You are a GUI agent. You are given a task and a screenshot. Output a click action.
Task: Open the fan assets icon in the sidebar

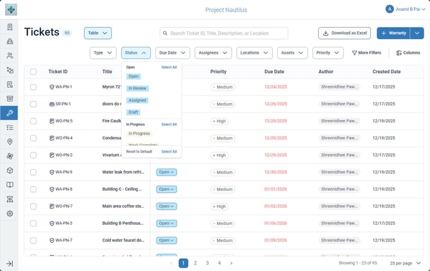point(10,156)
